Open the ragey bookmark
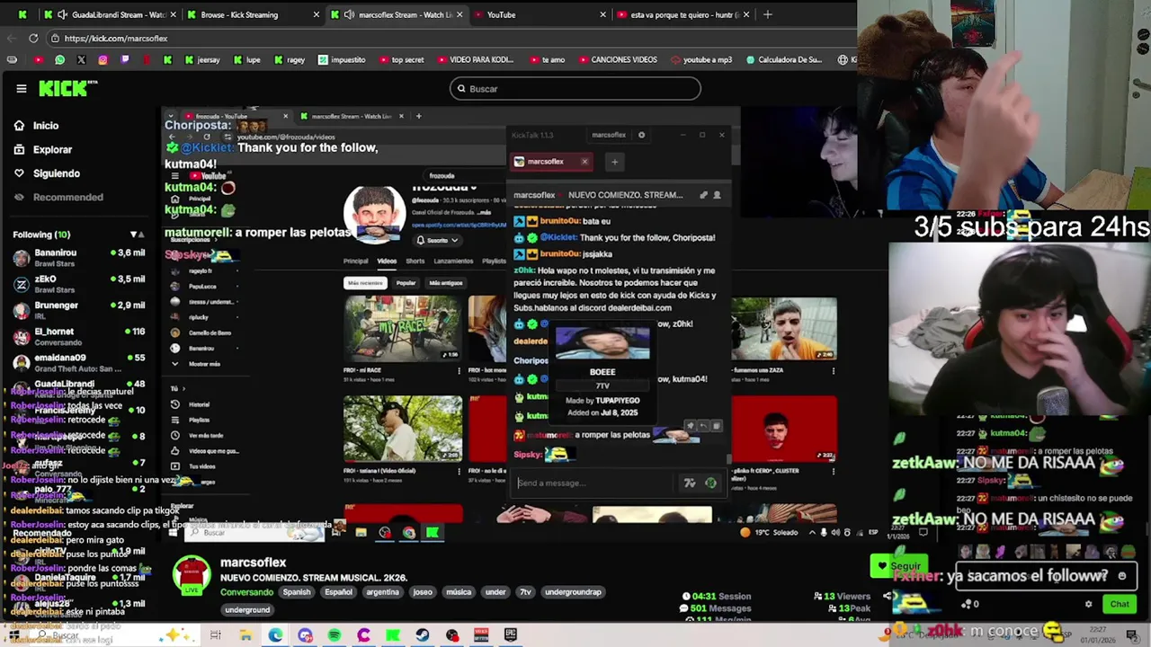Screen dimensions: 1151x647 pyautogui.click(x=290, y=59)
